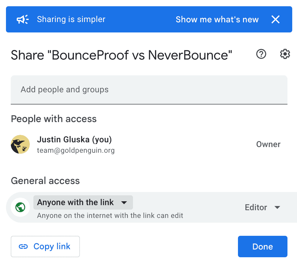The image size is (297, 262).
Task: Click the Done button
Action: (262, 246)
